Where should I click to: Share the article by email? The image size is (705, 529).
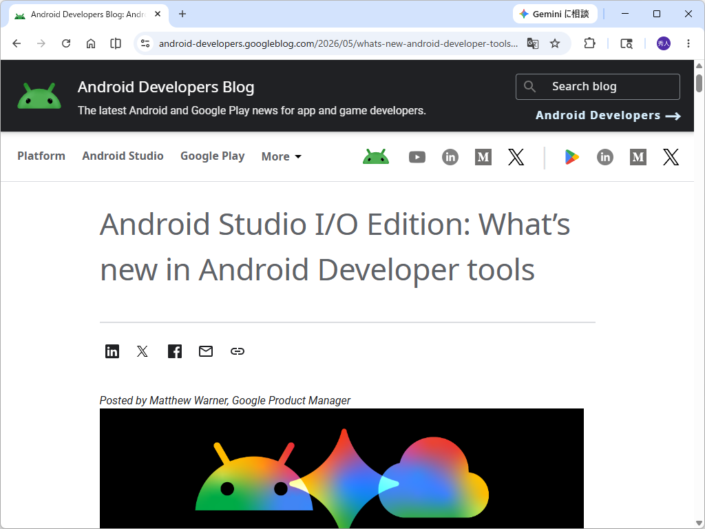tap(206, 351)
